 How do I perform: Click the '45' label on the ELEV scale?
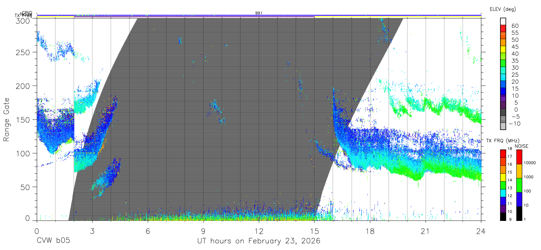pyautogui.click(x=515, y=47)
